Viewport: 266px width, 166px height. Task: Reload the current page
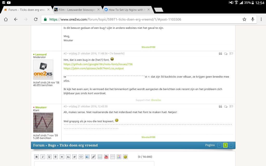36,19
